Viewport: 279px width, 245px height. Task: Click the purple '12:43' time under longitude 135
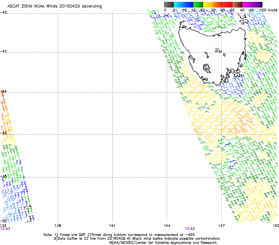click(5, 229)
